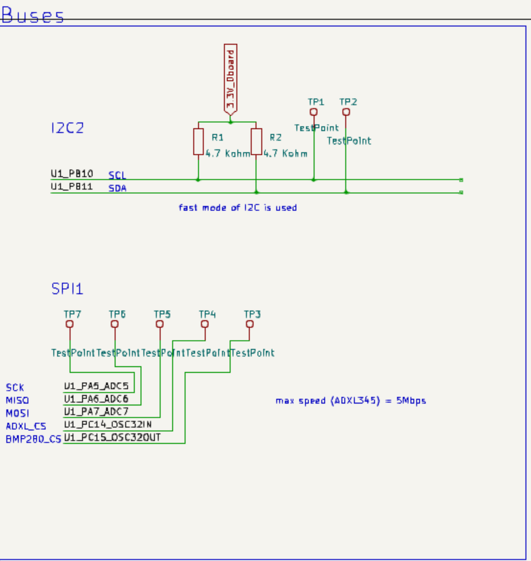This screenshot has width=531, height=561.
Task: Select the ADXL_CS signal text
Action: [x=26, y=426]
